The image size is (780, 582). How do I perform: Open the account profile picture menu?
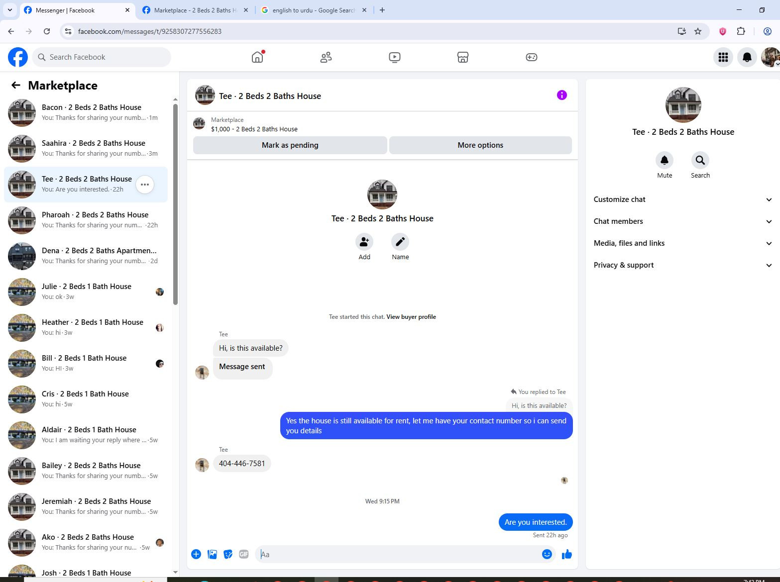click(x=771, y=57)
